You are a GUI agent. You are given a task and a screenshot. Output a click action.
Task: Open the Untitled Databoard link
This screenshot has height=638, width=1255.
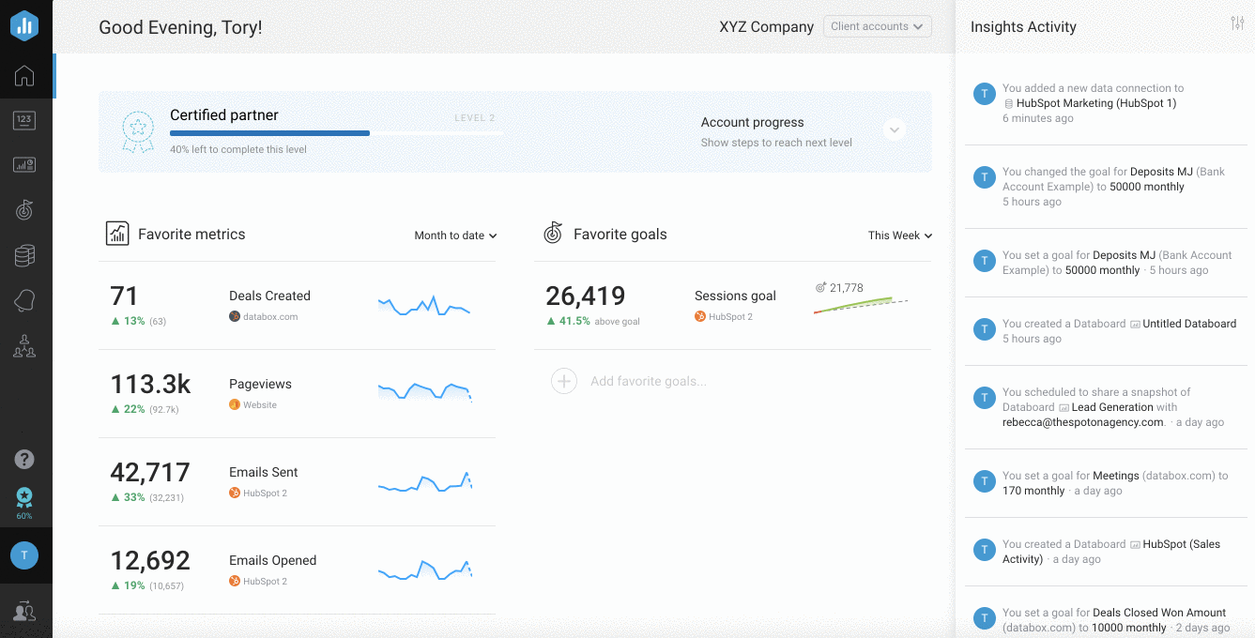[1189, 324]
